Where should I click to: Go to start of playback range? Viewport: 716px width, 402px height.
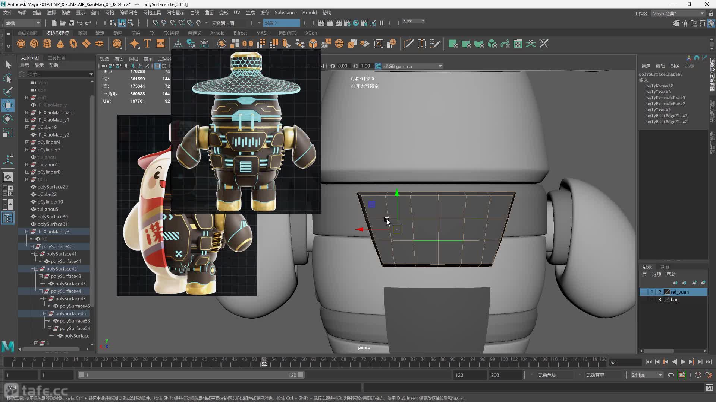[x=649, y=362]
